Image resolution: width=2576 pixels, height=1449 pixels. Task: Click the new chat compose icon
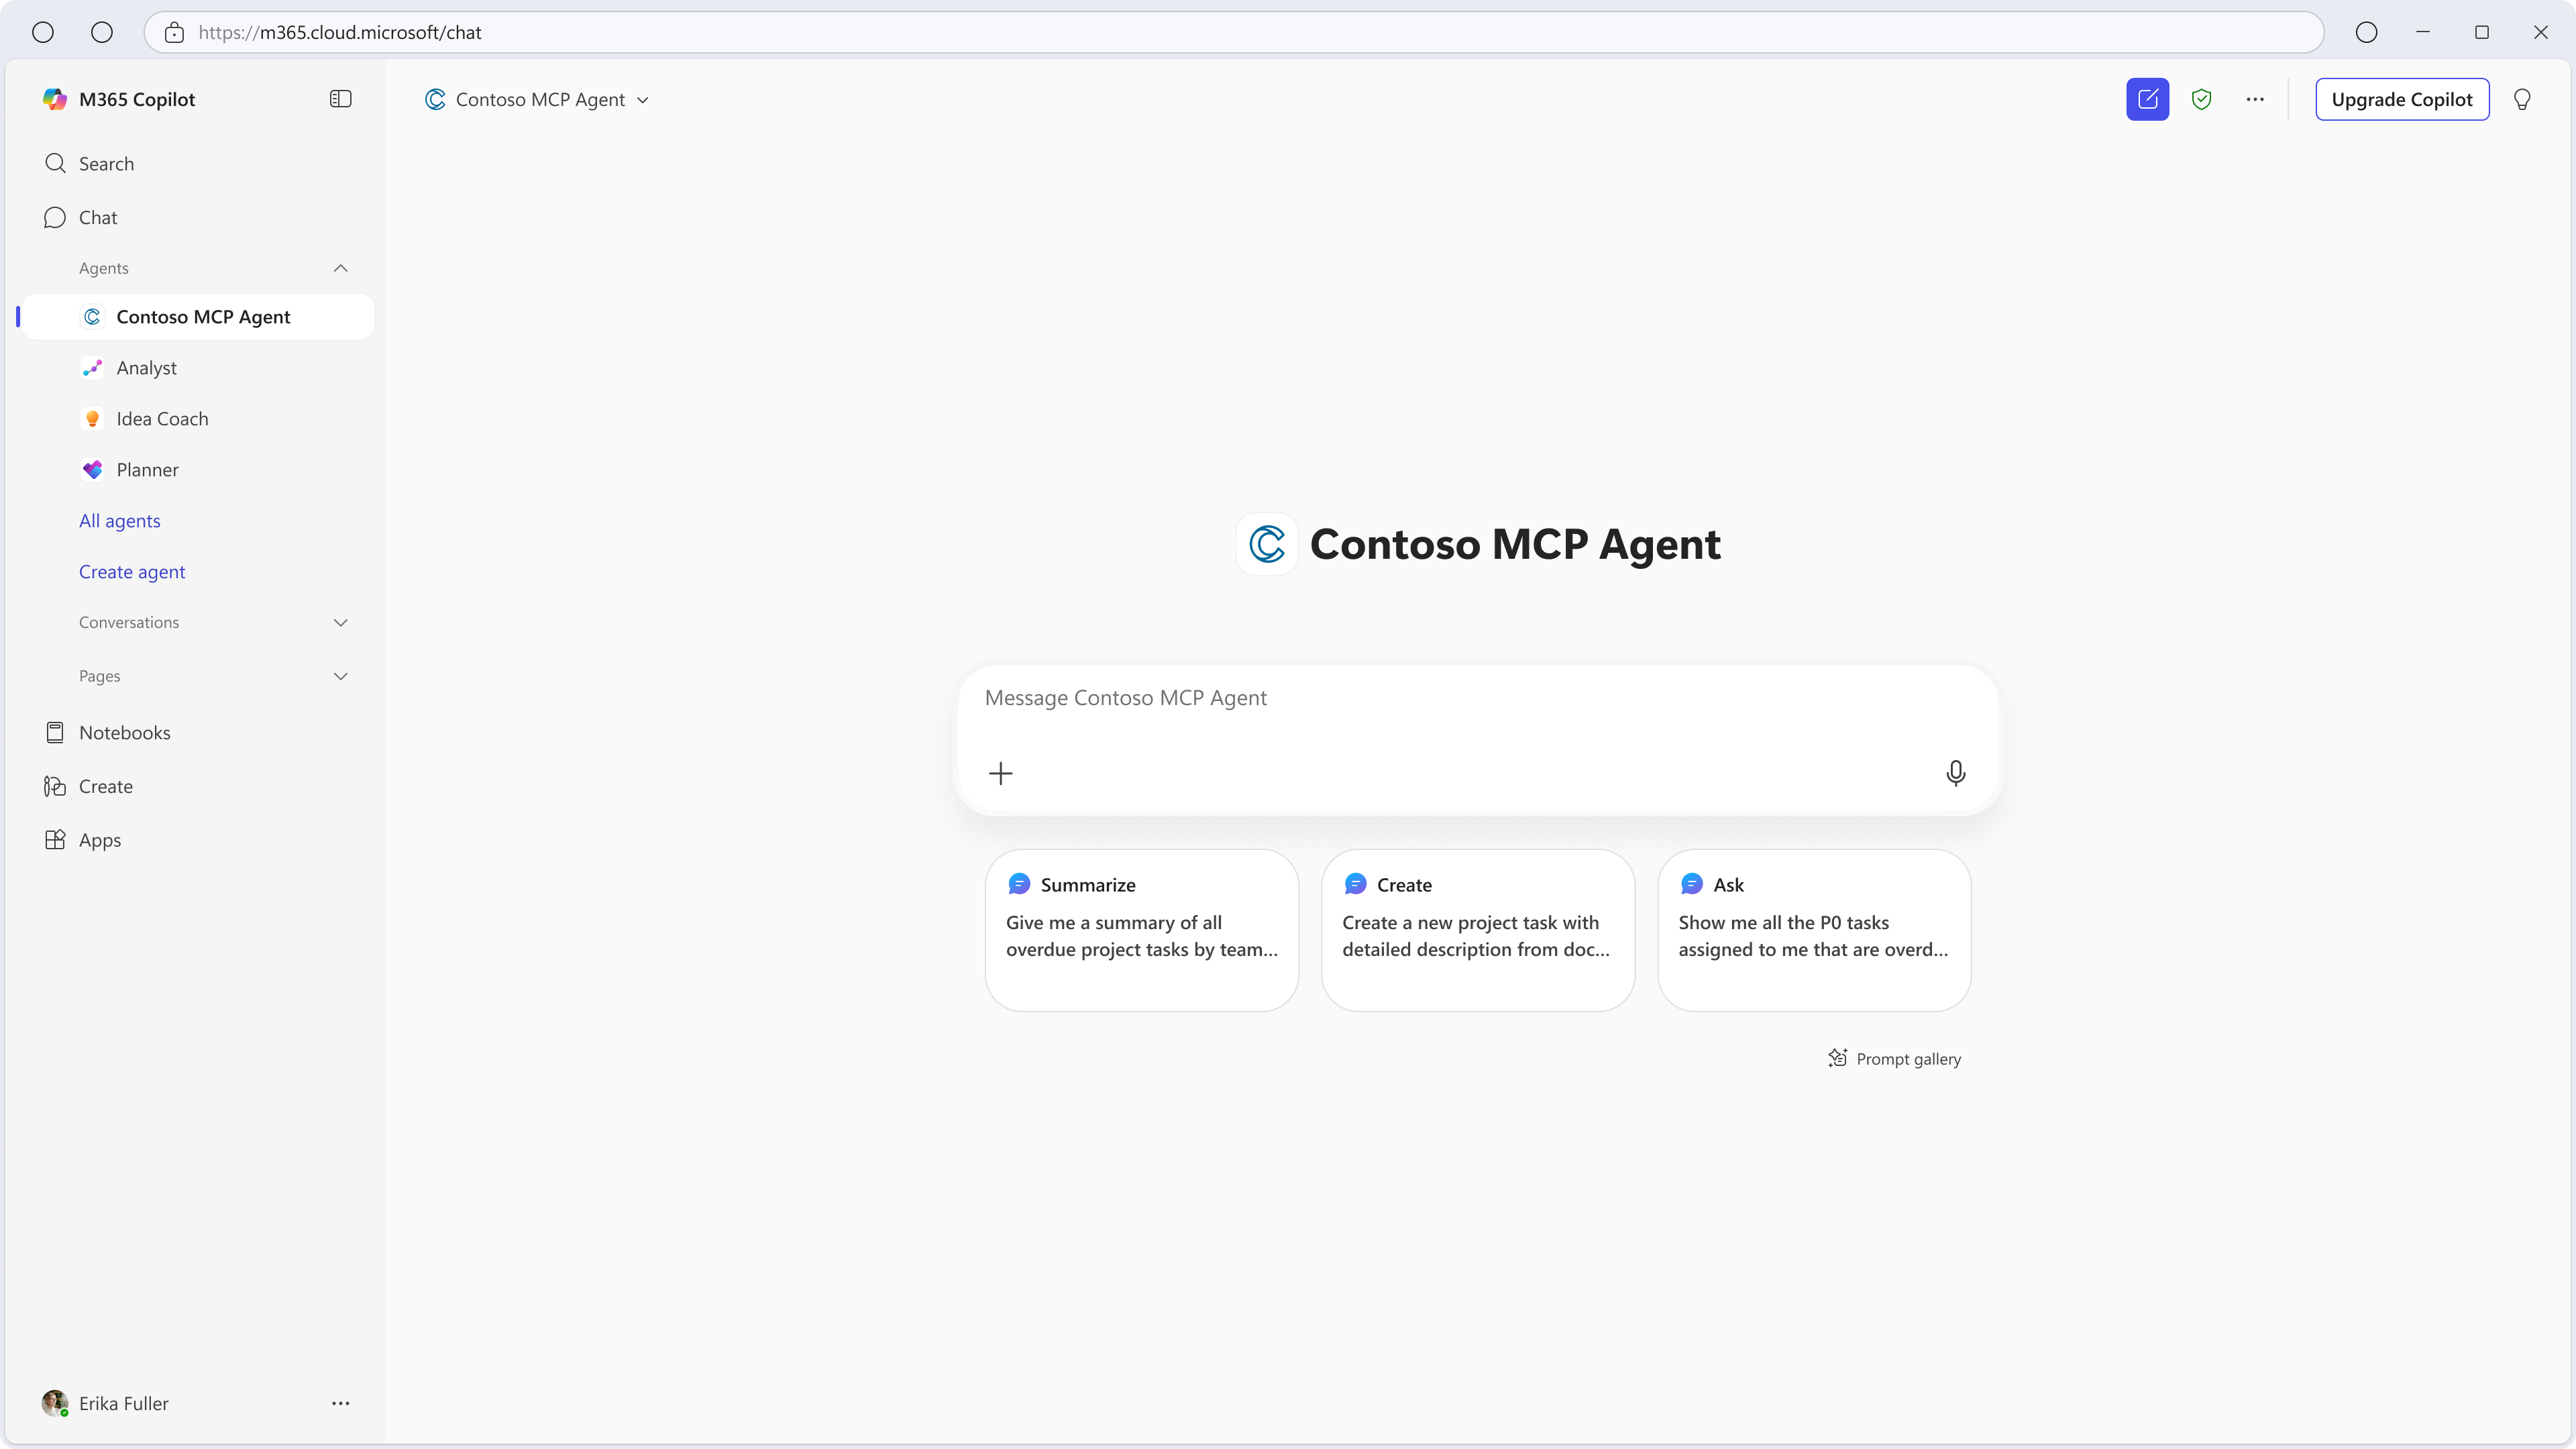pyautogui.click(x=2147, y=99)
